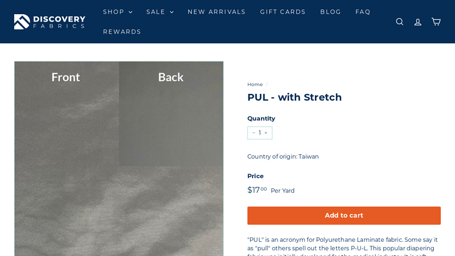455x256 pixels.
Task: Open the Blog page
Action: click(x=330, y=12)
